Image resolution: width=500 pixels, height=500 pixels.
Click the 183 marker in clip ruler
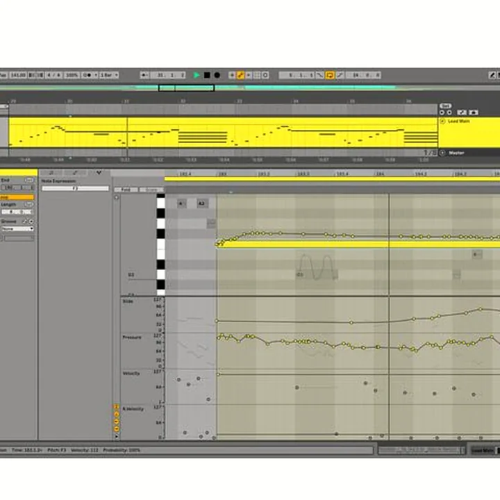222,174
